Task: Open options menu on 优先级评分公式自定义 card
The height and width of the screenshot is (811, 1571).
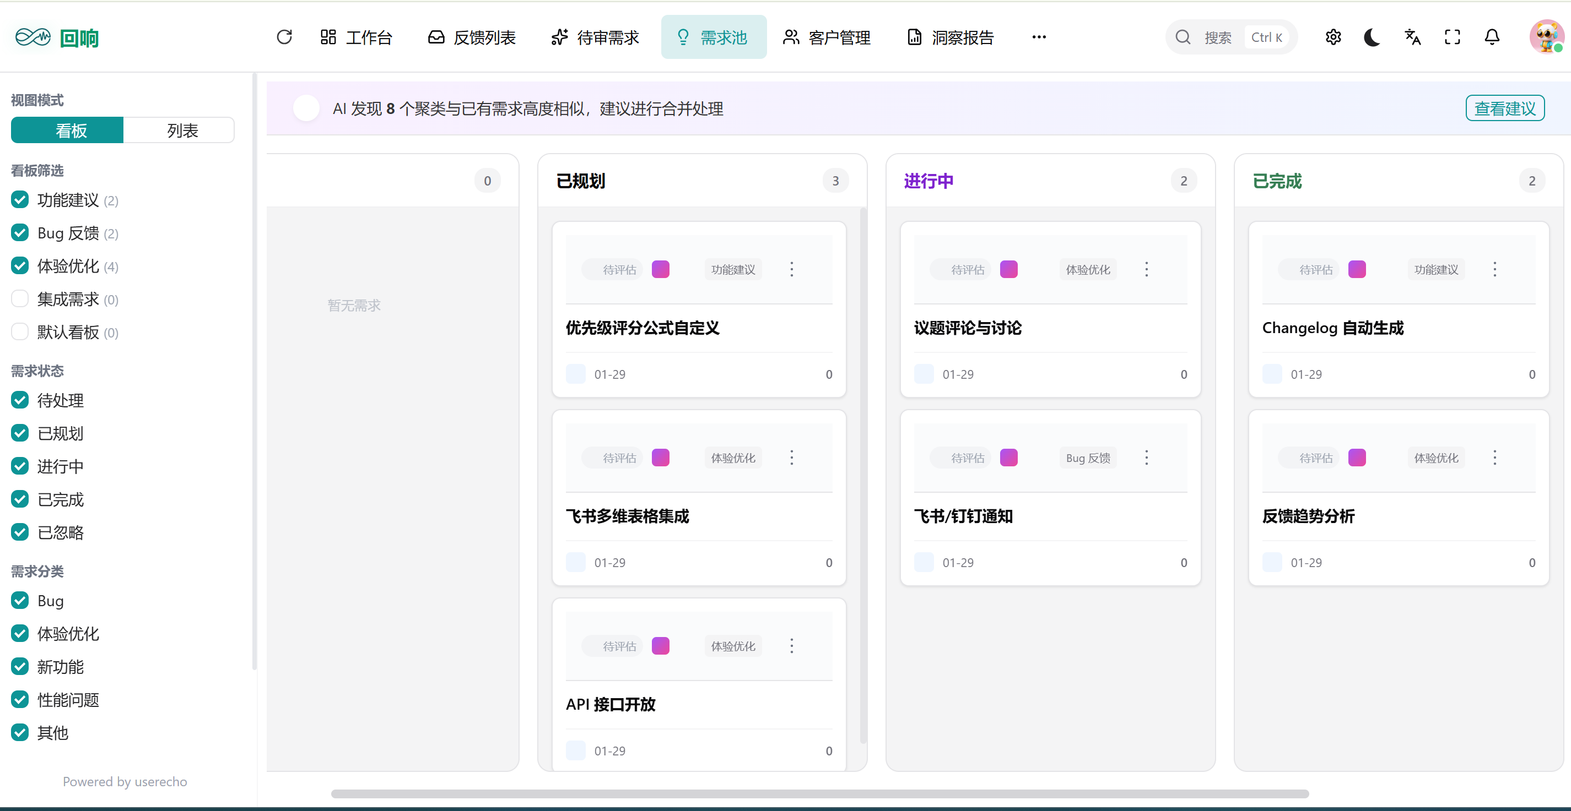Action: [792, 269]
